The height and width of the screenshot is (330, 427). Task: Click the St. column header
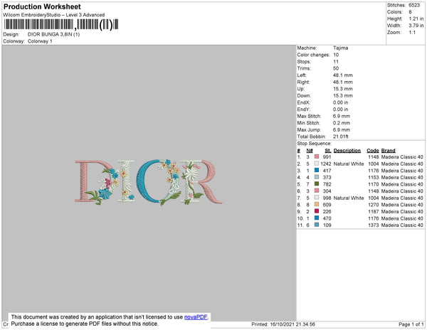327,151
